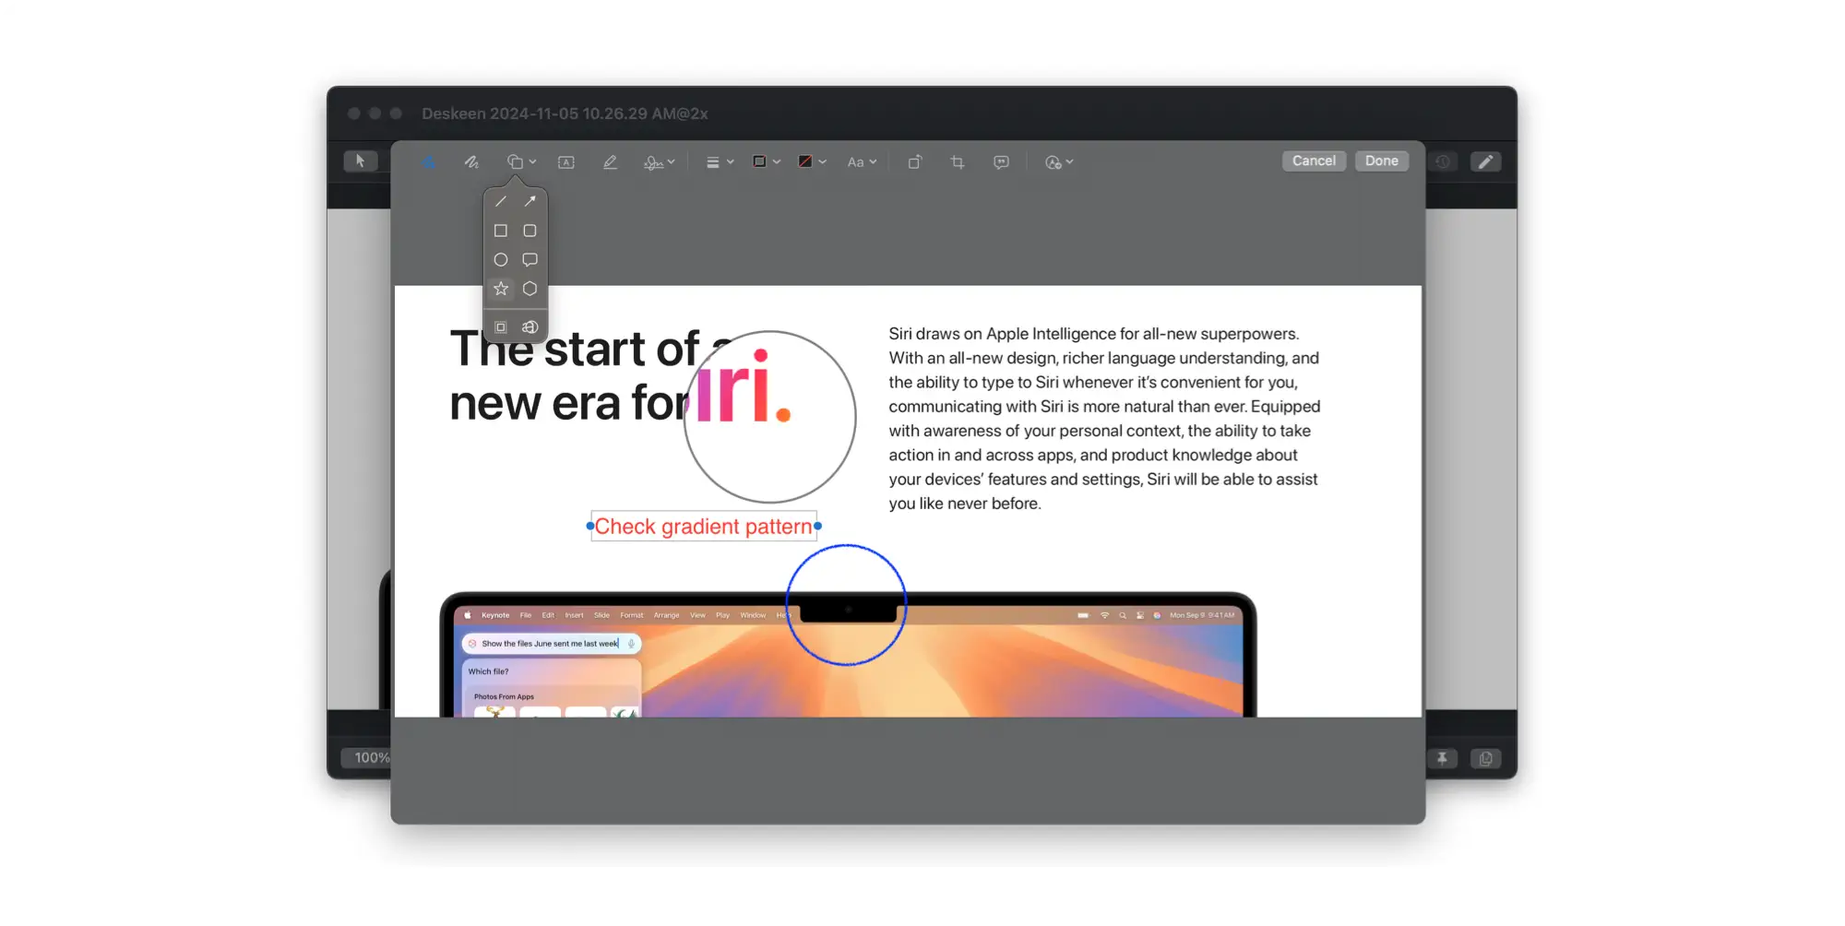Choose the Speech bubble shape
1845x926 pixels.
coord(530,260)
